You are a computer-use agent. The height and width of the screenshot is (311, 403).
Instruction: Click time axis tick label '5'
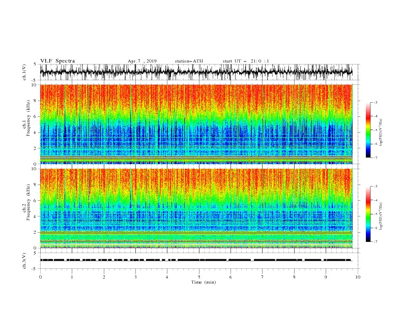(199, 277)
